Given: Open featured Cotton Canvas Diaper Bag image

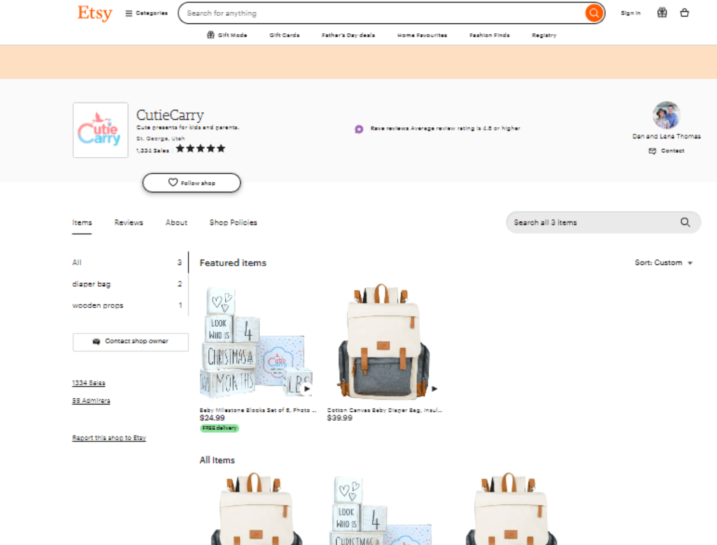Looking at the screenshot, I should [384, 341].
